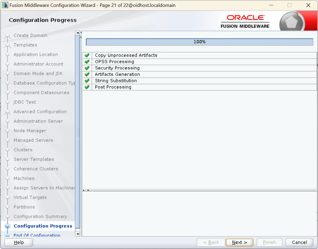Image resolution: width=318 pixels, height=249 pixels.
Task: Select the Administrator Account step
Action: (38, 64)
